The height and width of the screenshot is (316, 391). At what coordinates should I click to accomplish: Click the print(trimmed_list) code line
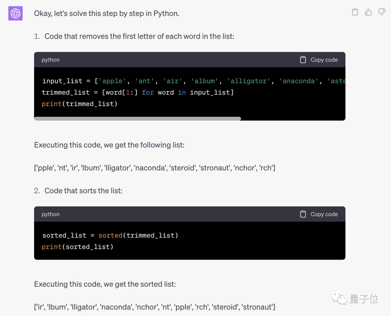[80, 104]
